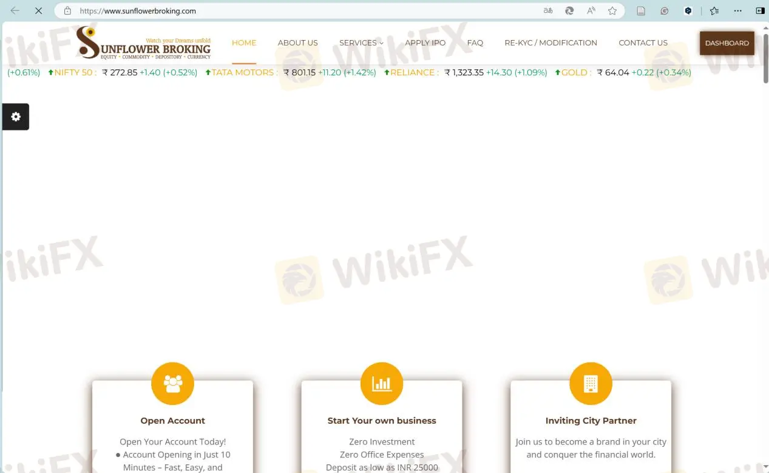Open the Collections page icon in the toolbar
Image resolution: width=769 pixels, height=473 pixels.
[640, 10]
